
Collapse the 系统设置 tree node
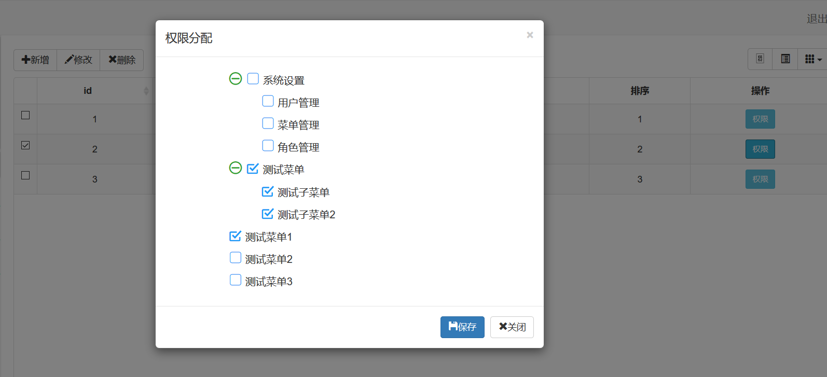[x=236, y=79]
